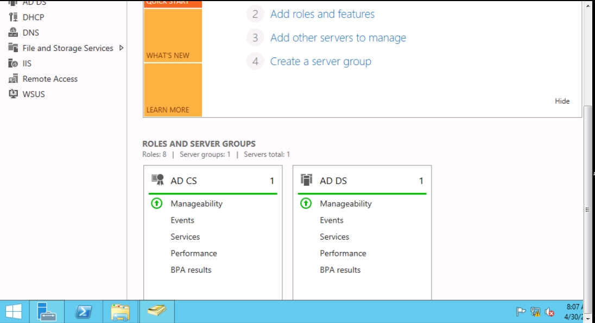Open Server Manager from the taskbar

click(x=47, y=312)
